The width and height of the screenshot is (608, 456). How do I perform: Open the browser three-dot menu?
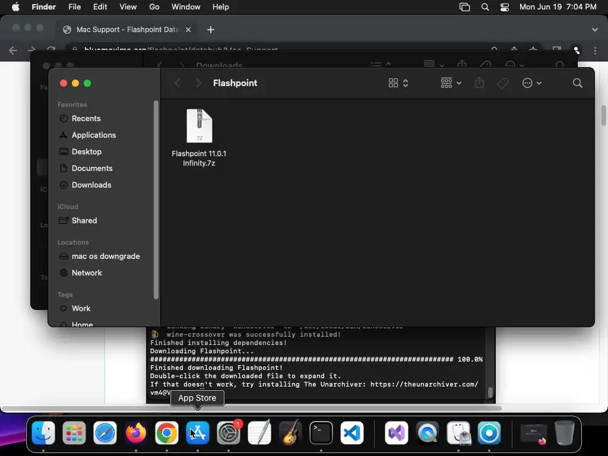(595, 50)
